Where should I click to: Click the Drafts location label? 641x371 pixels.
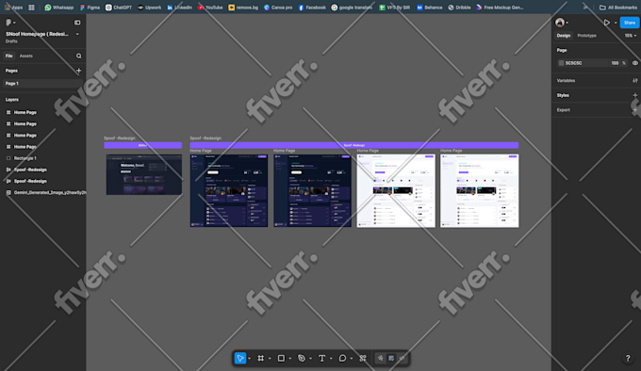point(11,41)
